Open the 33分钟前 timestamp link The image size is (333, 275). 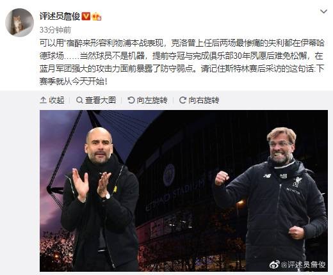point(55,30)
